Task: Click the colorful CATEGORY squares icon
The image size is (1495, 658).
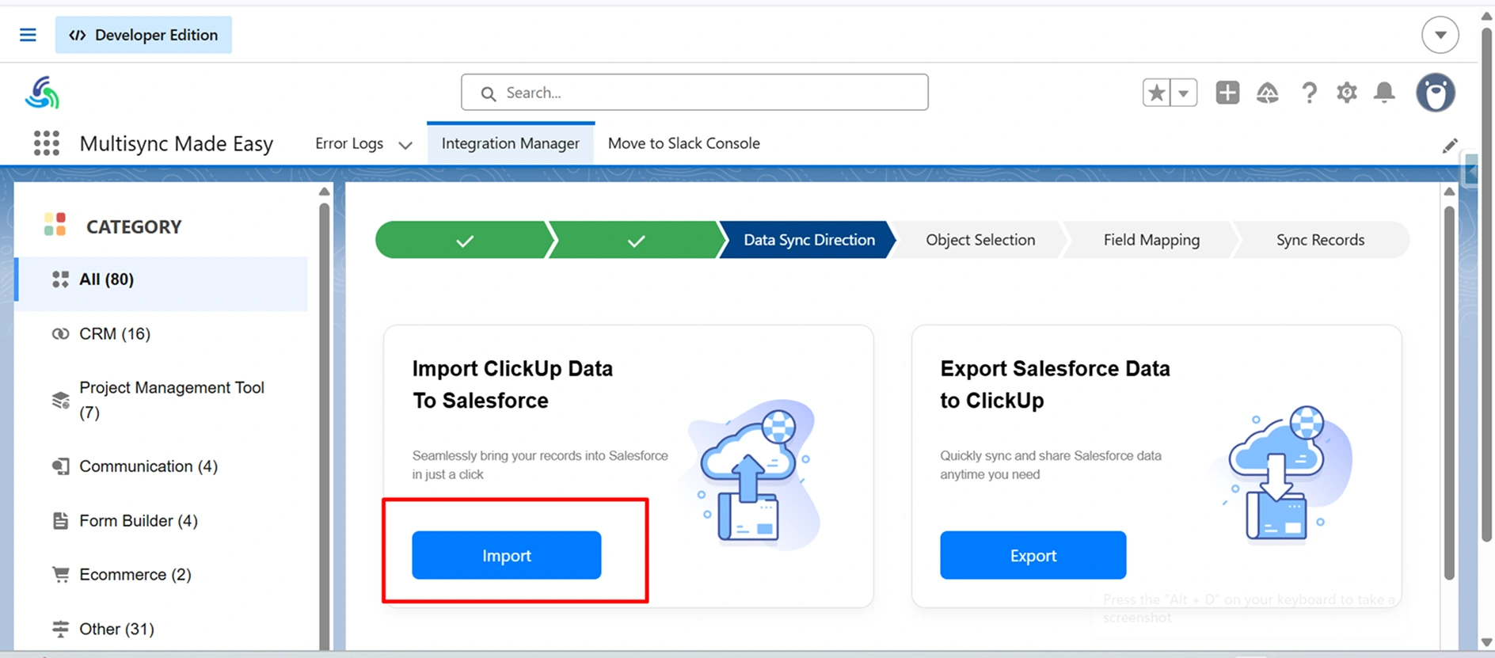Action: 55,225
